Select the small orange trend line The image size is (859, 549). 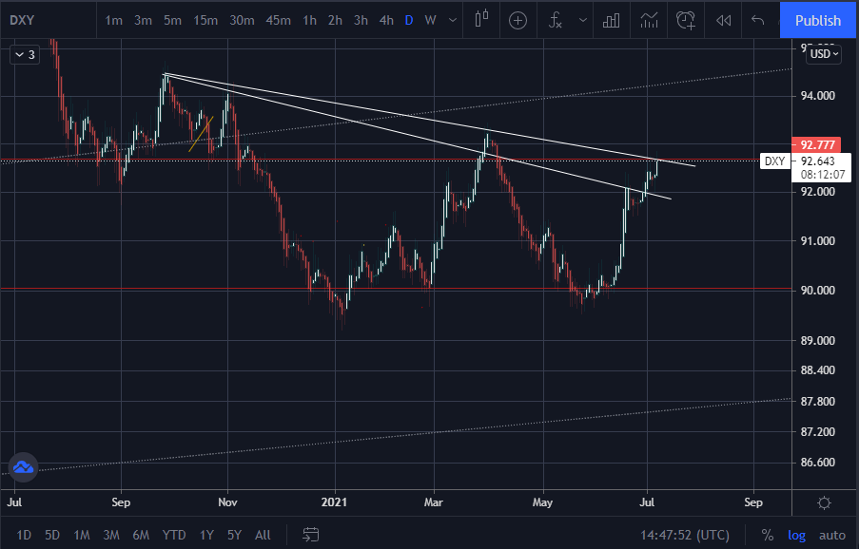coord(201,133)
